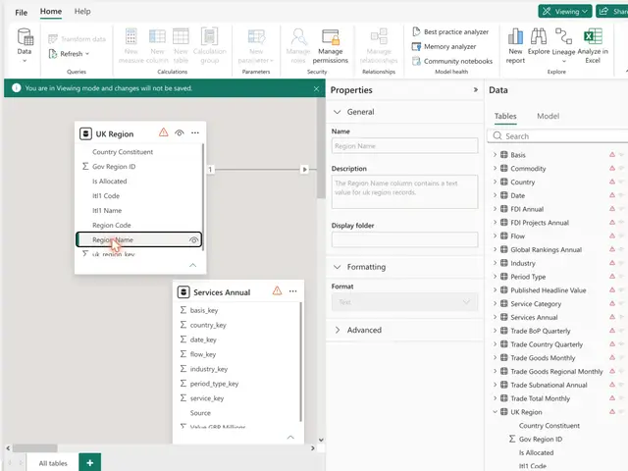Open Memory analyzer
This screenshot has width=628, height=471.
point(445,46)
